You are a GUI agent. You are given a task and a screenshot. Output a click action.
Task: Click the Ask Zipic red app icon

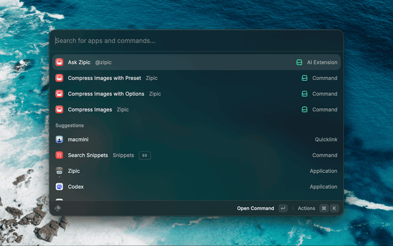coord(60,62)
